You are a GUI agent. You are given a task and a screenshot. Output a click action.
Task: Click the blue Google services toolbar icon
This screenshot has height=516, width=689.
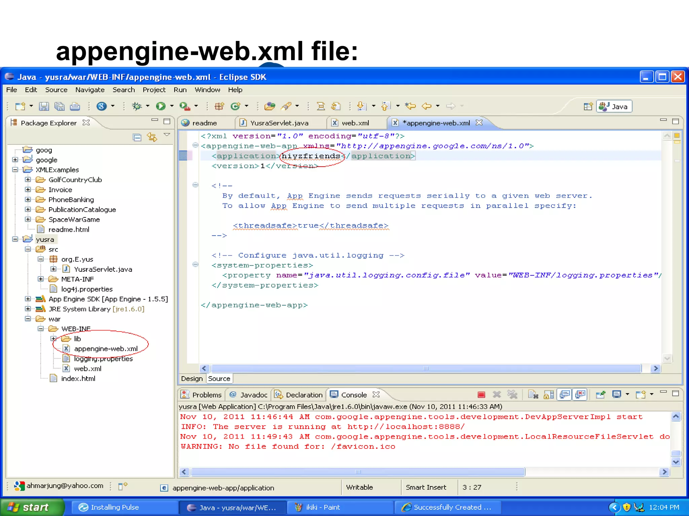(101, 106)
